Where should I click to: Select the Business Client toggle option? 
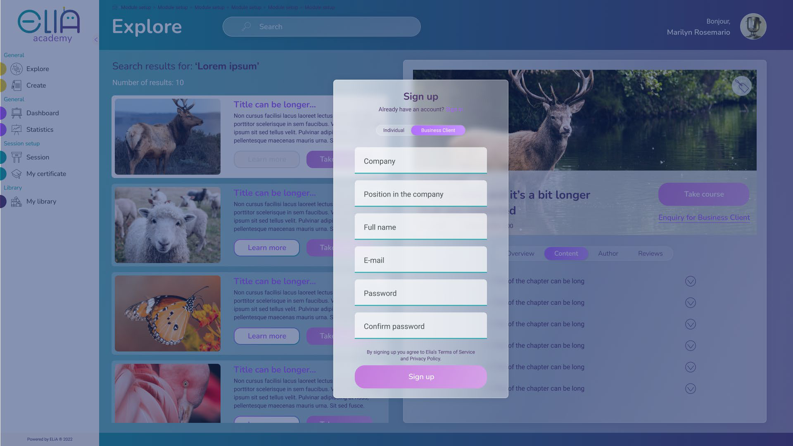coord(438,130)
